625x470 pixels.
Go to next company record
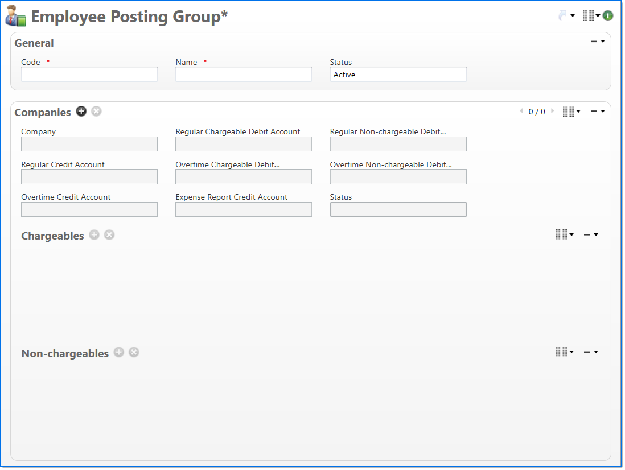(552, 112)
